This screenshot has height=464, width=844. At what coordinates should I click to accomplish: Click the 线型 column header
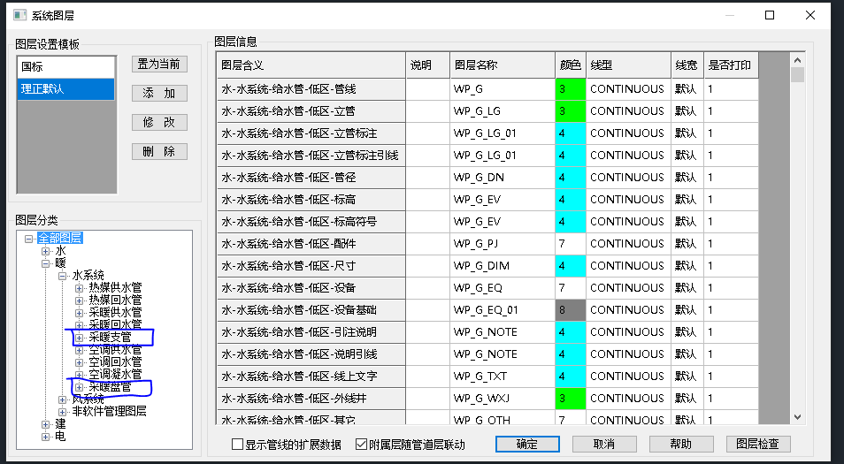point(628,65)
